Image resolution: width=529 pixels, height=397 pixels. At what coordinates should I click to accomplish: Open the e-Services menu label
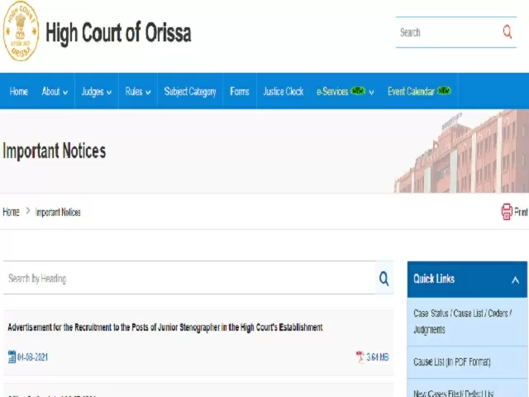click(332, 92)
